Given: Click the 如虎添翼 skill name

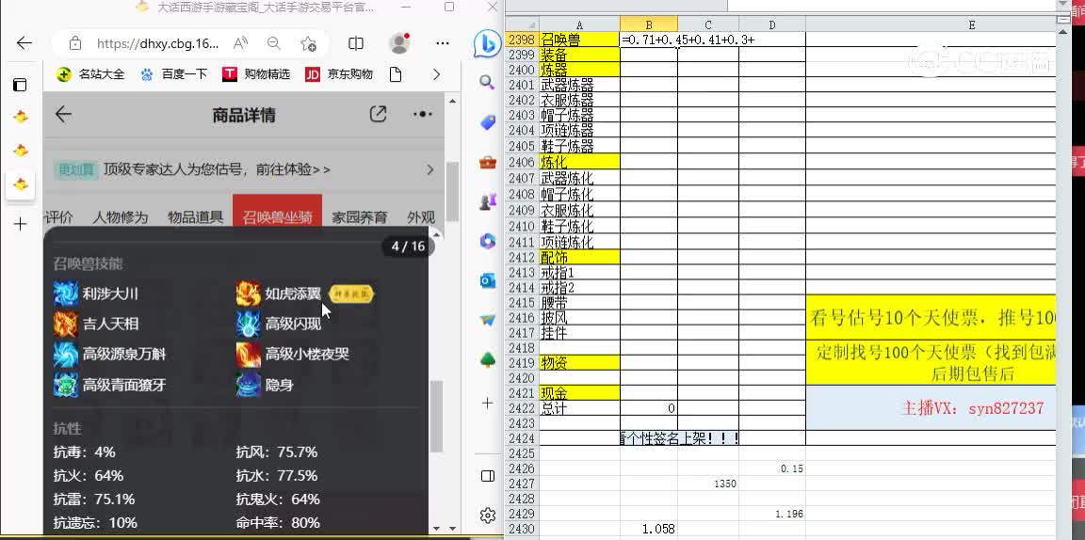Looking at the screenshot, I should tap(293, 294).
